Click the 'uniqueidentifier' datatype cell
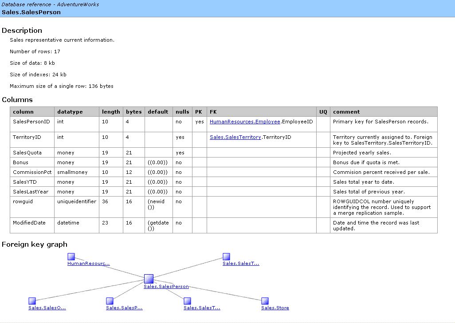This screenshot has height=323, width=455. (77, 207)
